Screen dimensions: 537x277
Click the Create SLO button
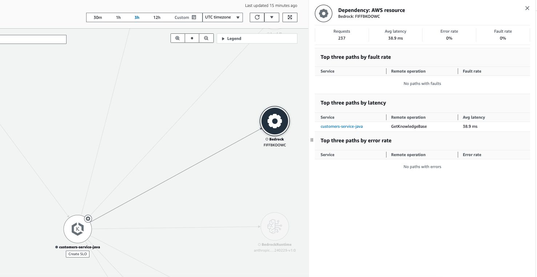pyautogui.click(x=77, y=254)
